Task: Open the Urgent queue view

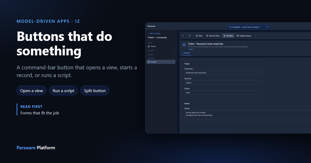Action: [x=244, y=36]
